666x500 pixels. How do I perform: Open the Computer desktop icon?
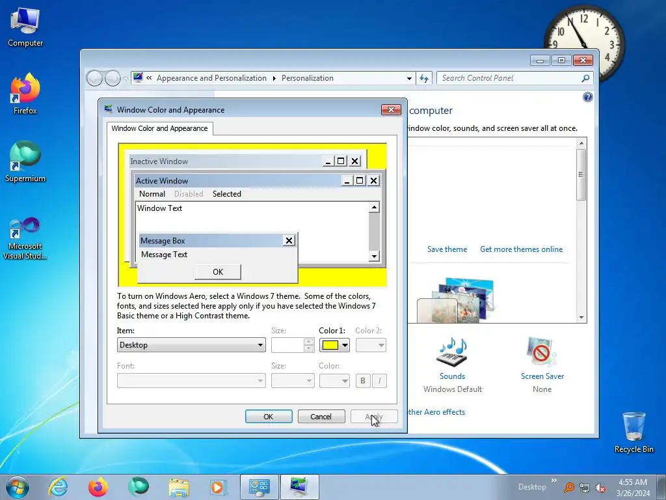click(x=25, y=27)
